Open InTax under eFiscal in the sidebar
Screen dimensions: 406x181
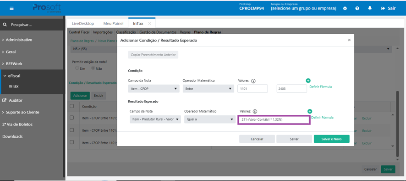(x=13, y=86)
